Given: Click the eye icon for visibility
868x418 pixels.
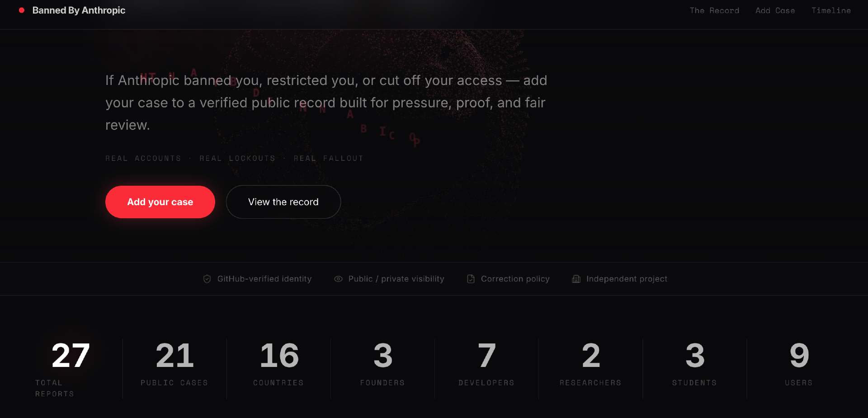Looking at the screenshot, I should [x=338, y=279].
